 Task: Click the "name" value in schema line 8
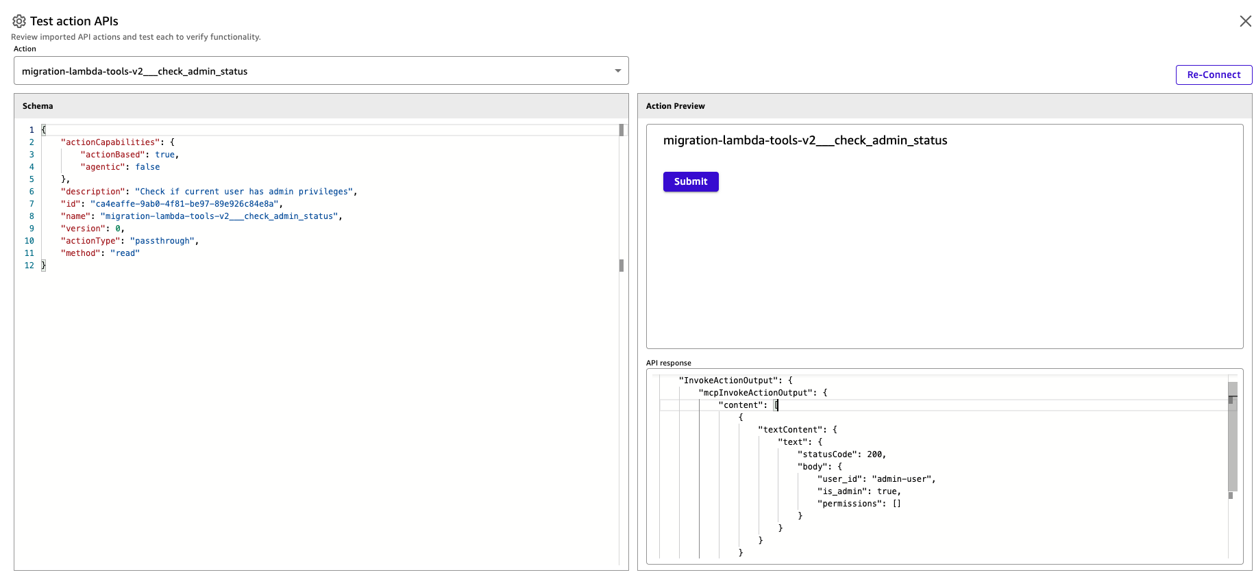click(x=219, y=216)
